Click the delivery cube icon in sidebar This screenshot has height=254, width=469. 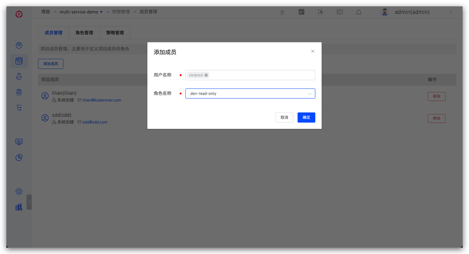(19, 92)
